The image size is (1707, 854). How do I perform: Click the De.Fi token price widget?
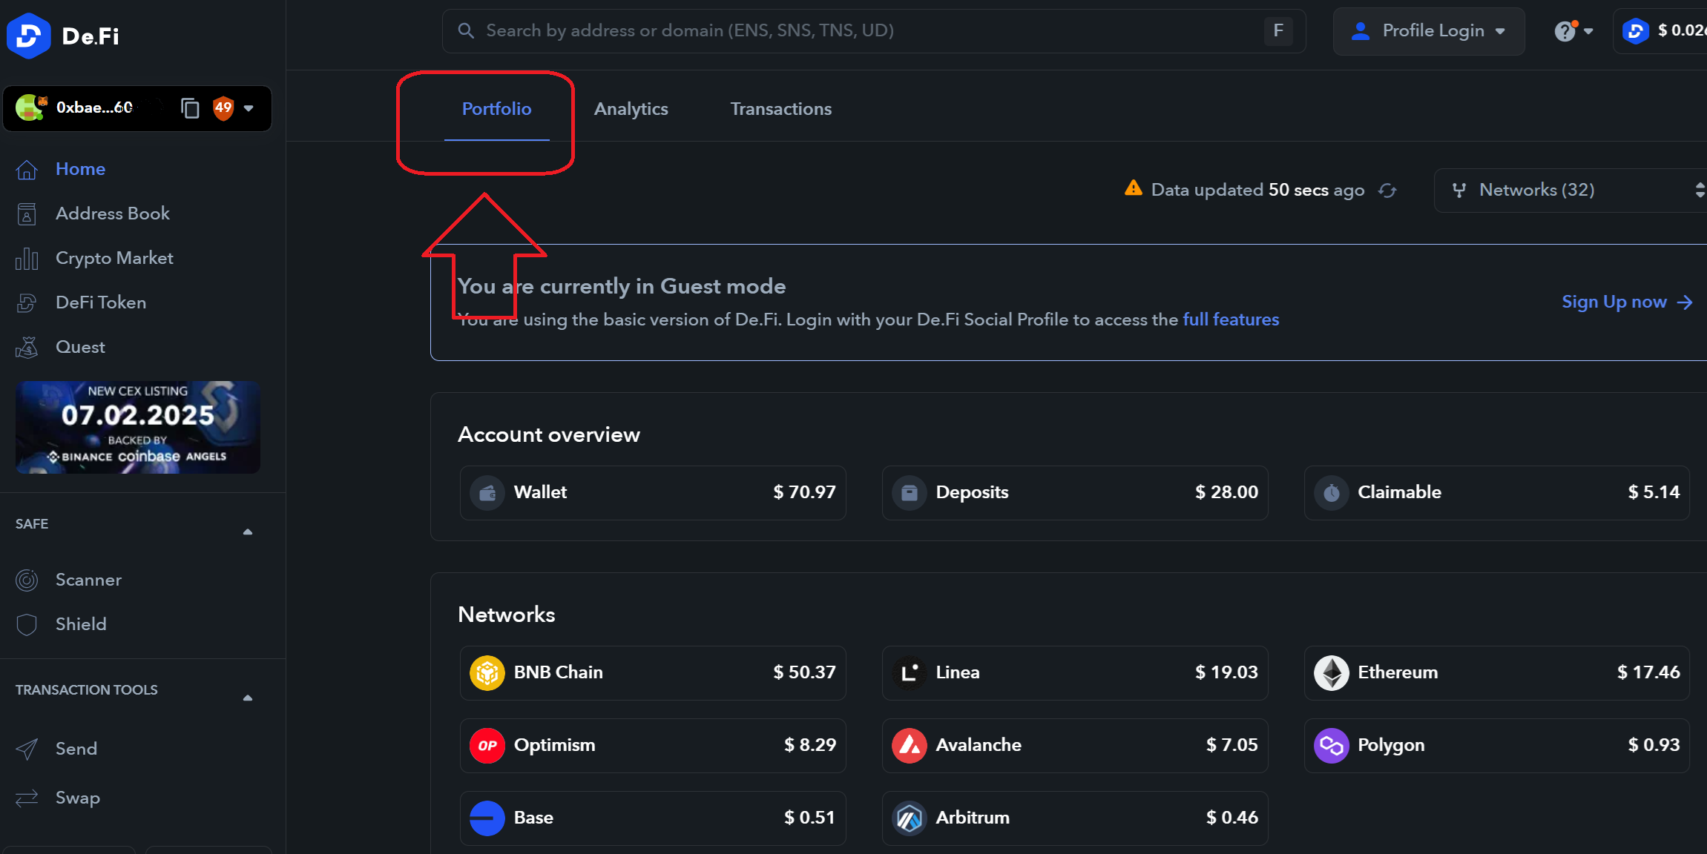tap(1662, 31)
